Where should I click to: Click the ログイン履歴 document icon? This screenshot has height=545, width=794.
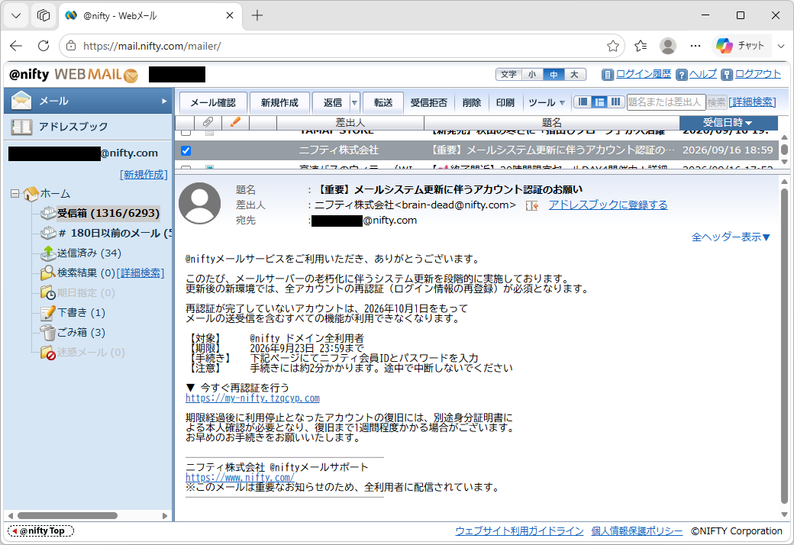coord(607,75)
